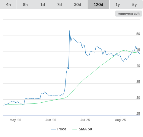Click the blue Price legend line swatch
Viewport: 143px width, 137px height.
pyautogui.click(x=53, y=129)
